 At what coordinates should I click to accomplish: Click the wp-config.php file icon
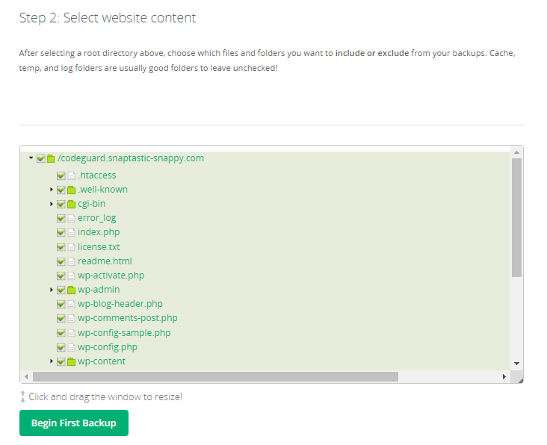[72, 347]
